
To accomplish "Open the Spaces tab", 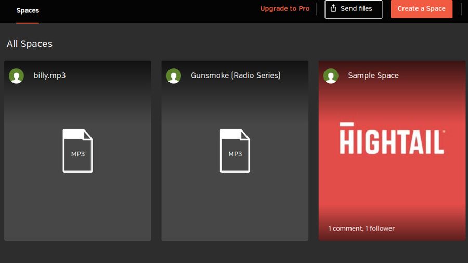I will click(x=28, y=10).
